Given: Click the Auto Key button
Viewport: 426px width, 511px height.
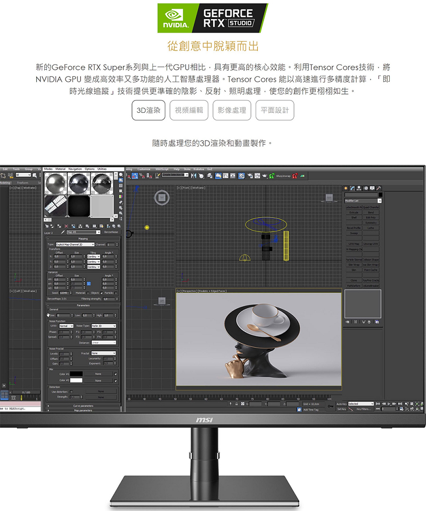Looking at the screenshot, I should [341, 404].
